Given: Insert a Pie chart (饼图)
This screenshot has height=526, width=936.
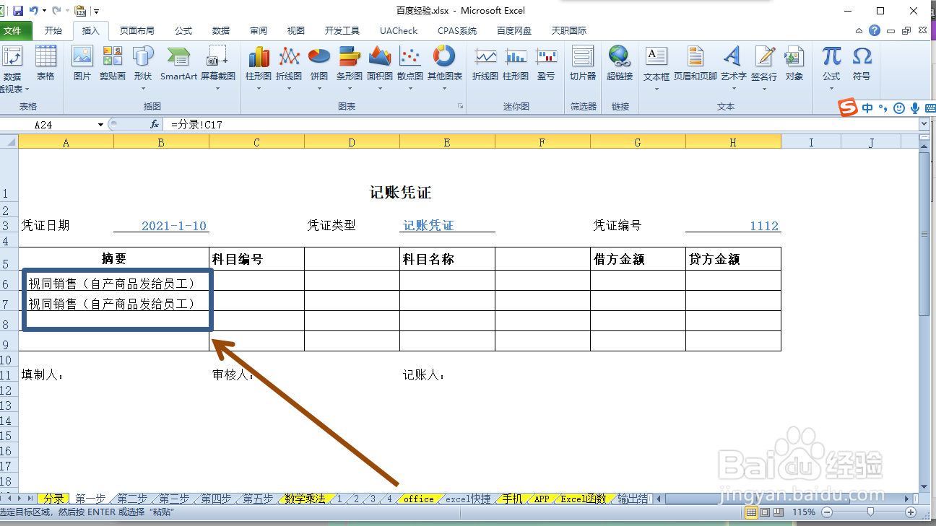Looking at the screenshot, I should (x=319, y=67).
